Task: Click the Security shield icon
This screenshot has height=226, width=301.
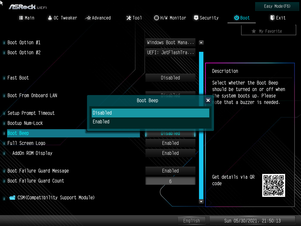Action: [x=196, y=18]
